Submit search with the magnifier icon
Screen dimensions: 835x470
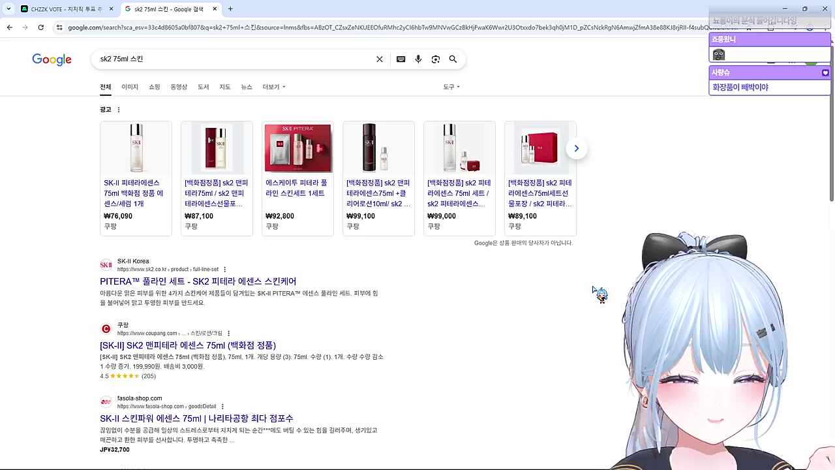pos(453,59)
